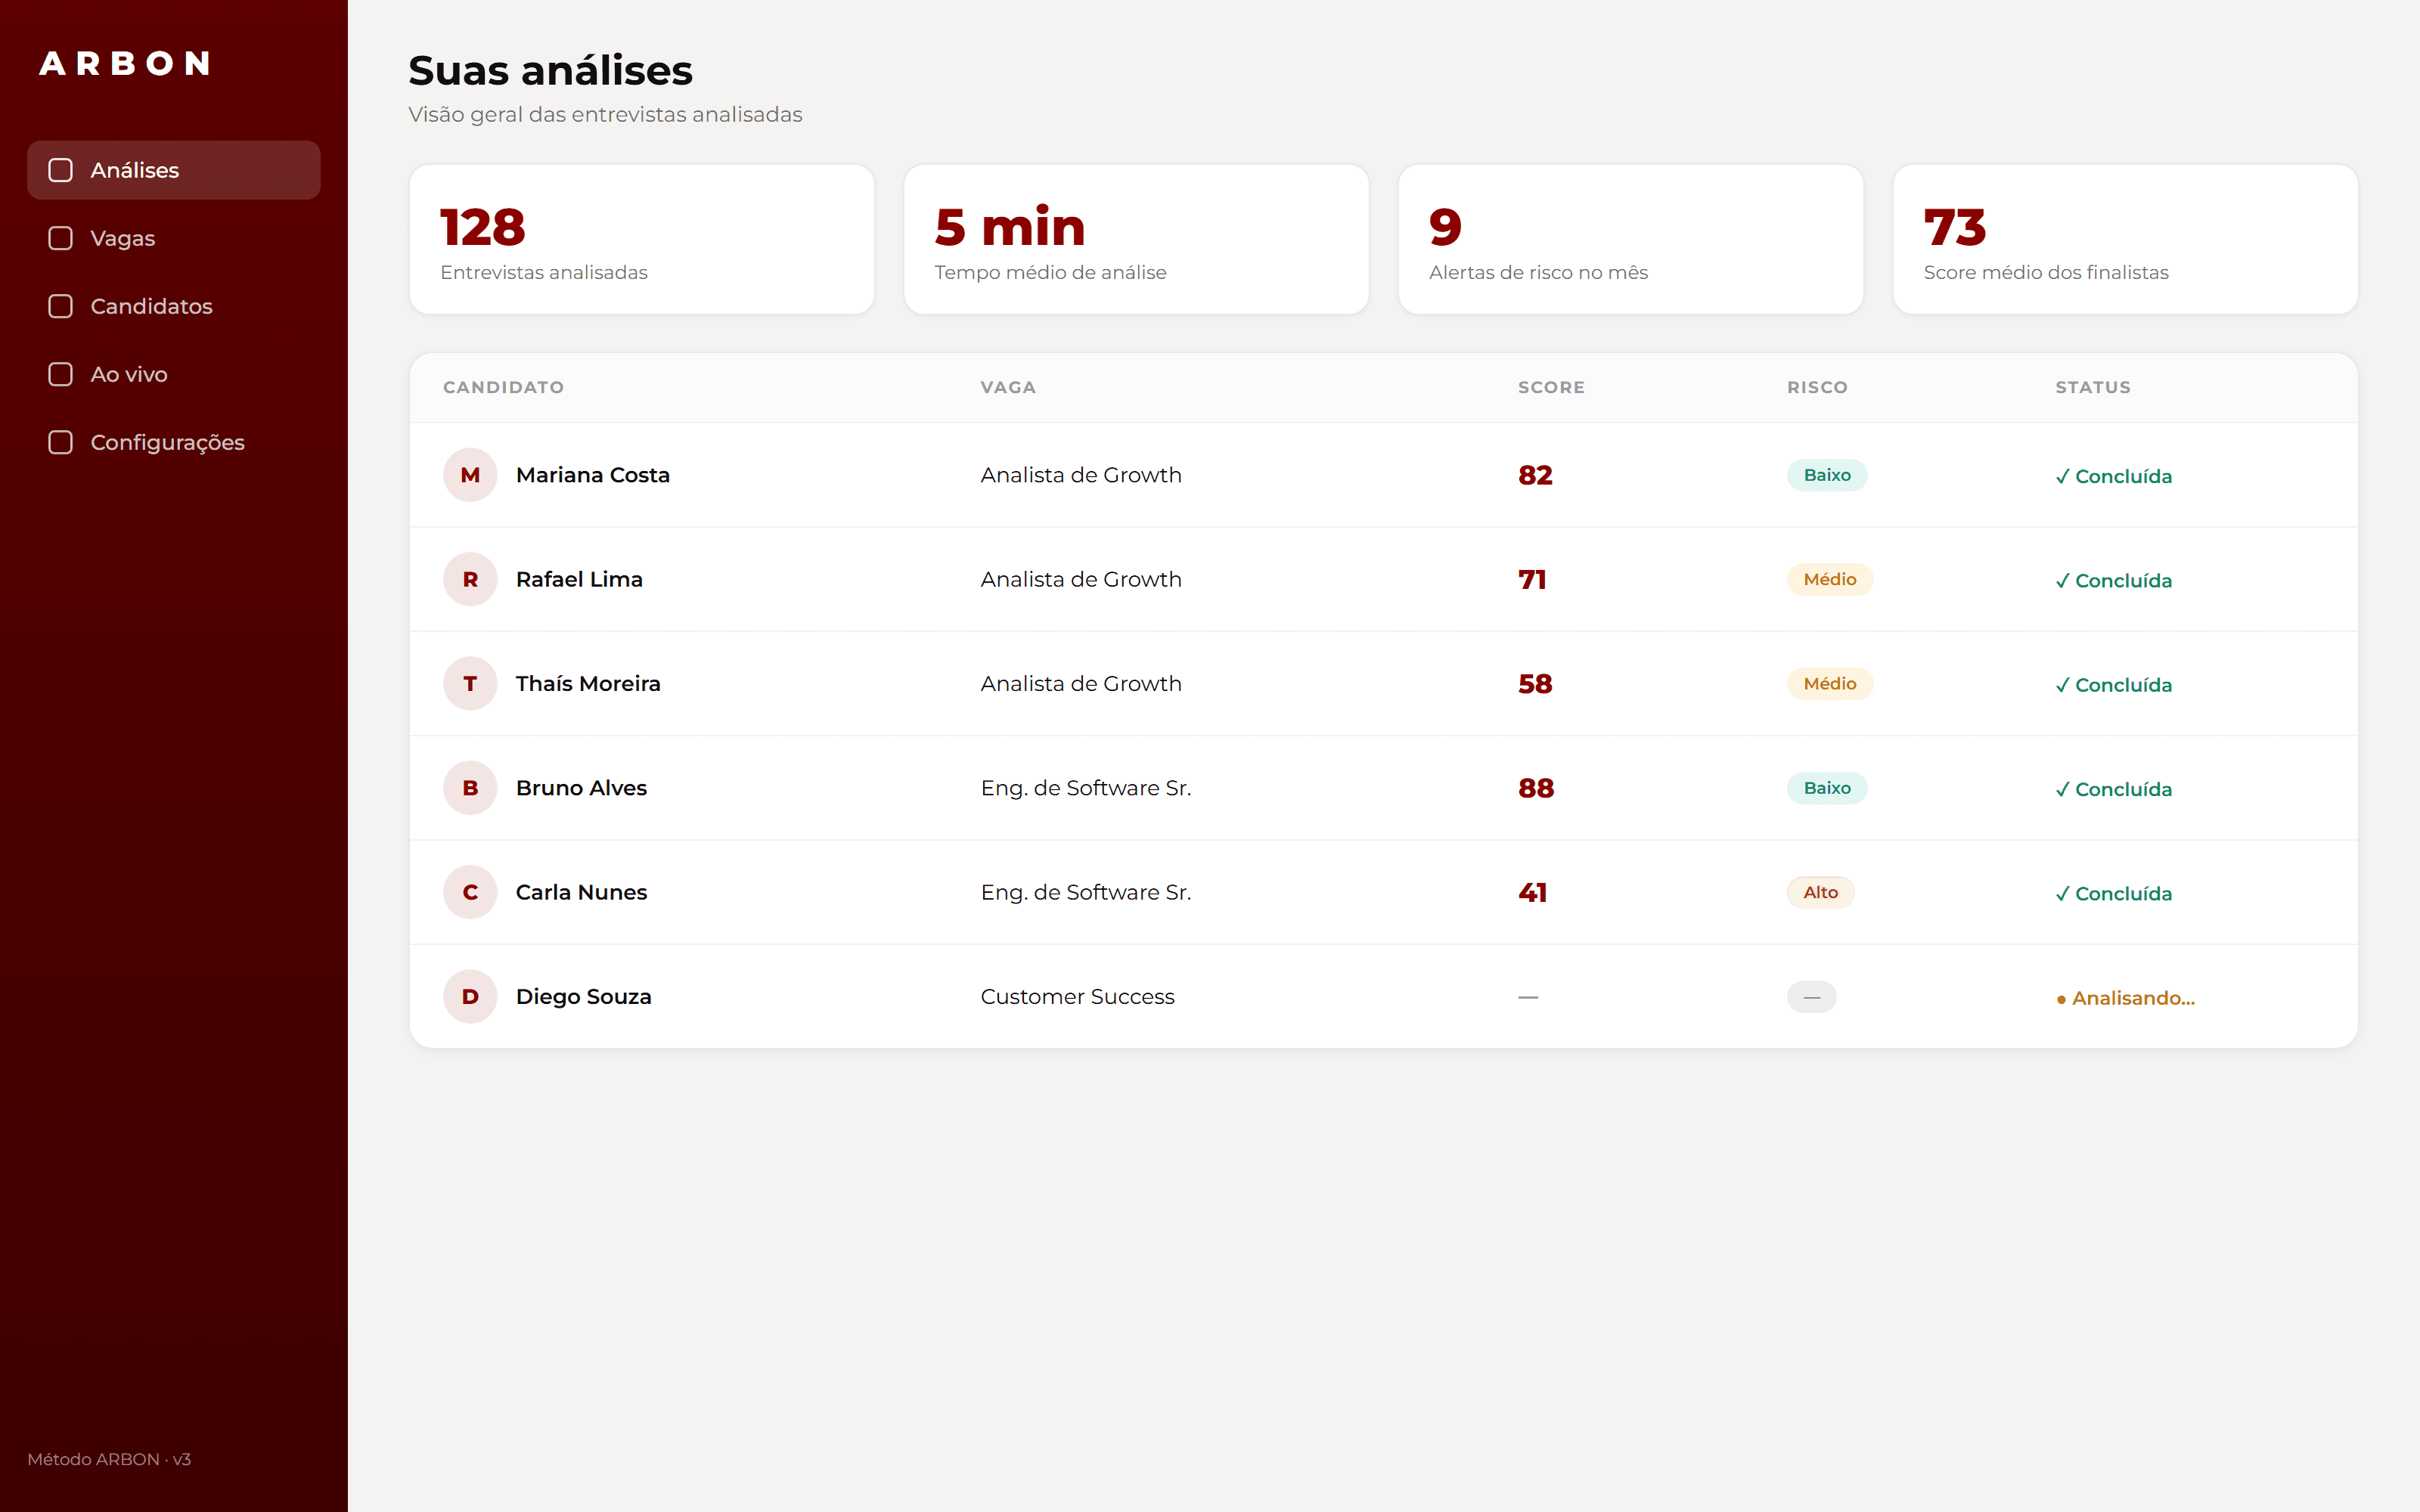2420x1512 pixels.
Task: Click Thaís Moreira's T avatar
Action: point(470,684)
